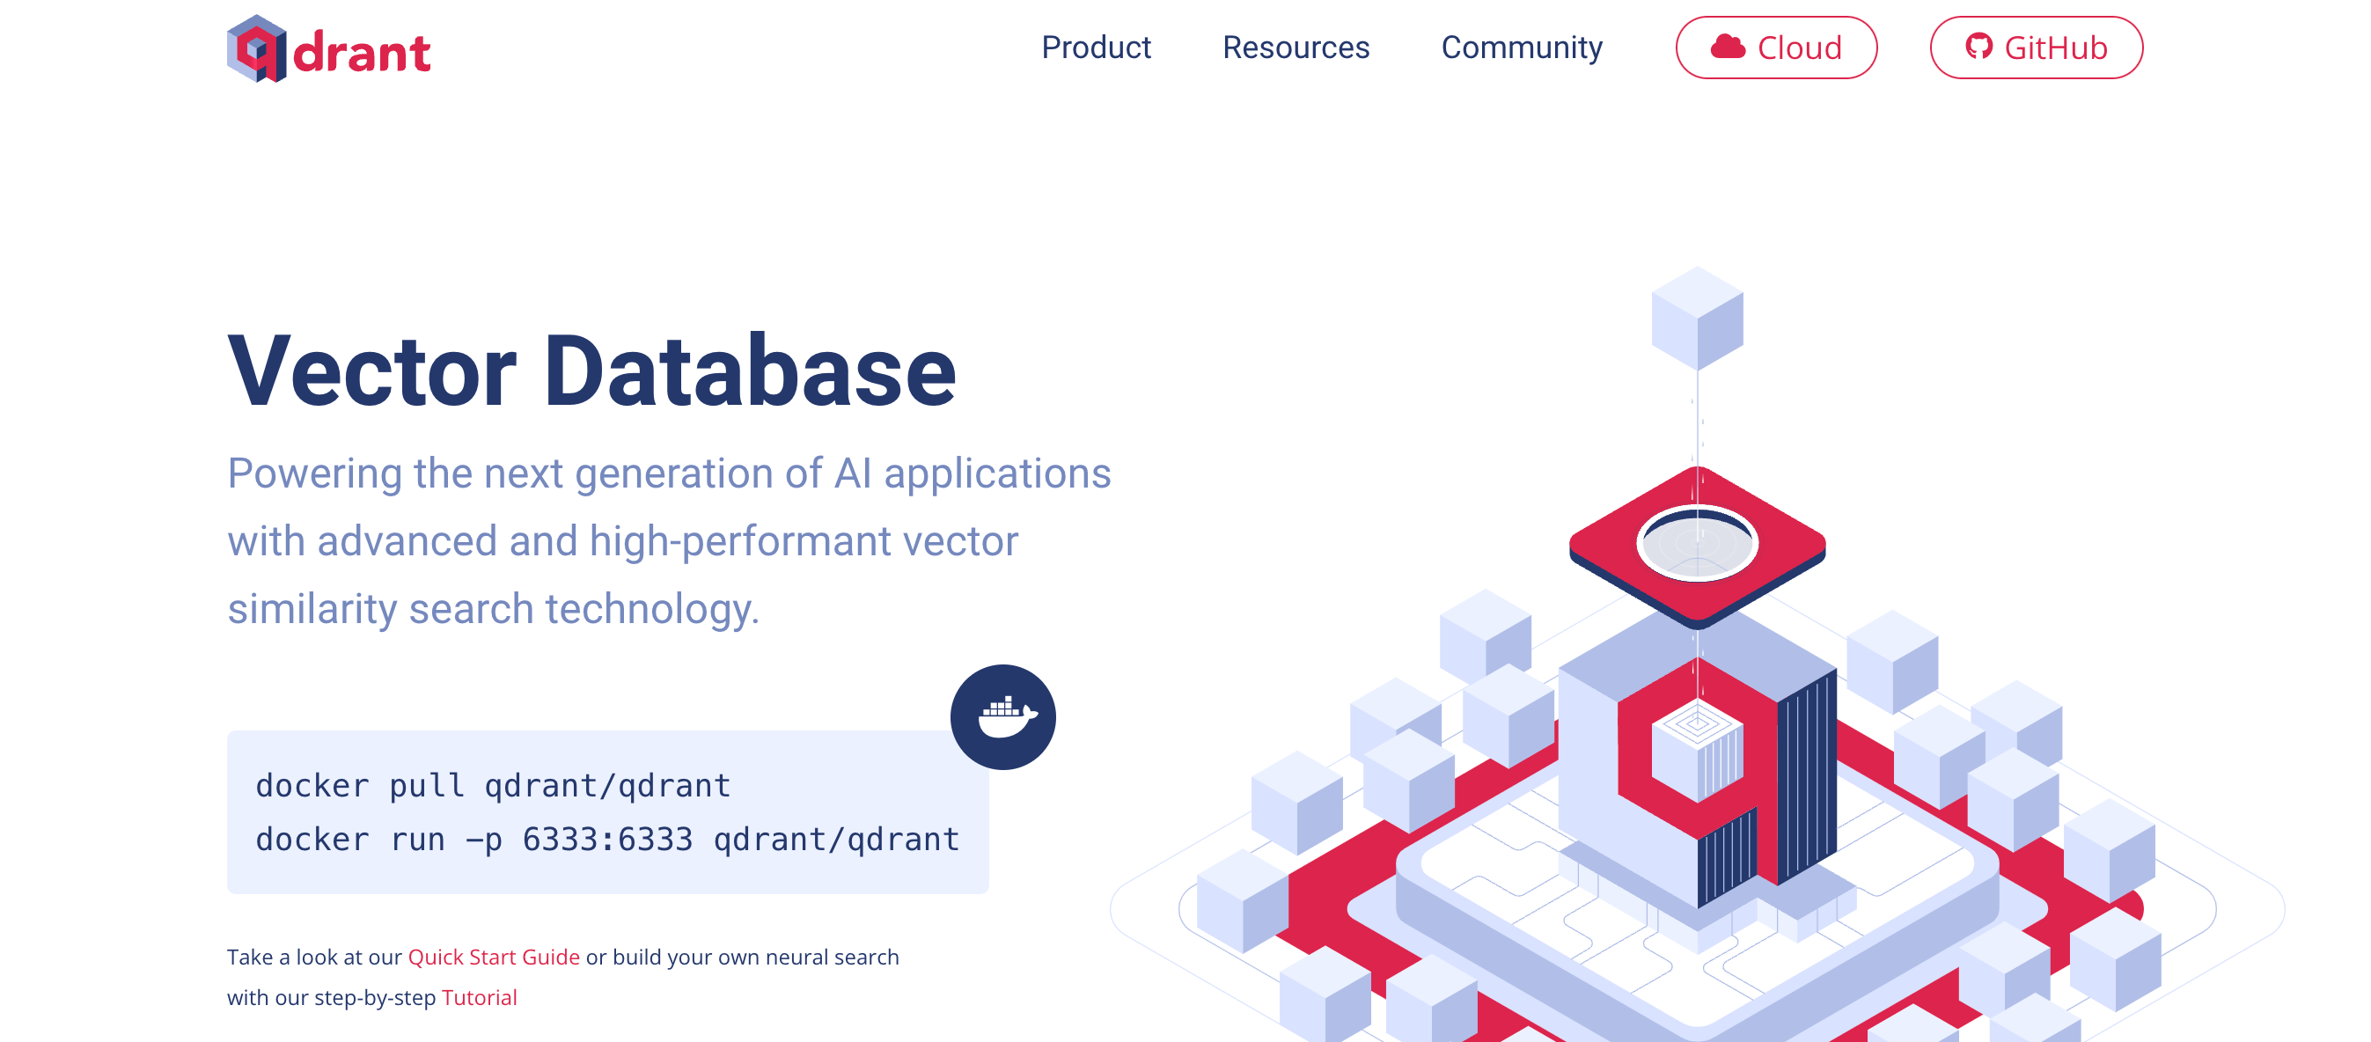The width and height of the screenshot is (2371, 1042).
Task: Click the round Docker whale icon
Action: (x=1002, y=717)
